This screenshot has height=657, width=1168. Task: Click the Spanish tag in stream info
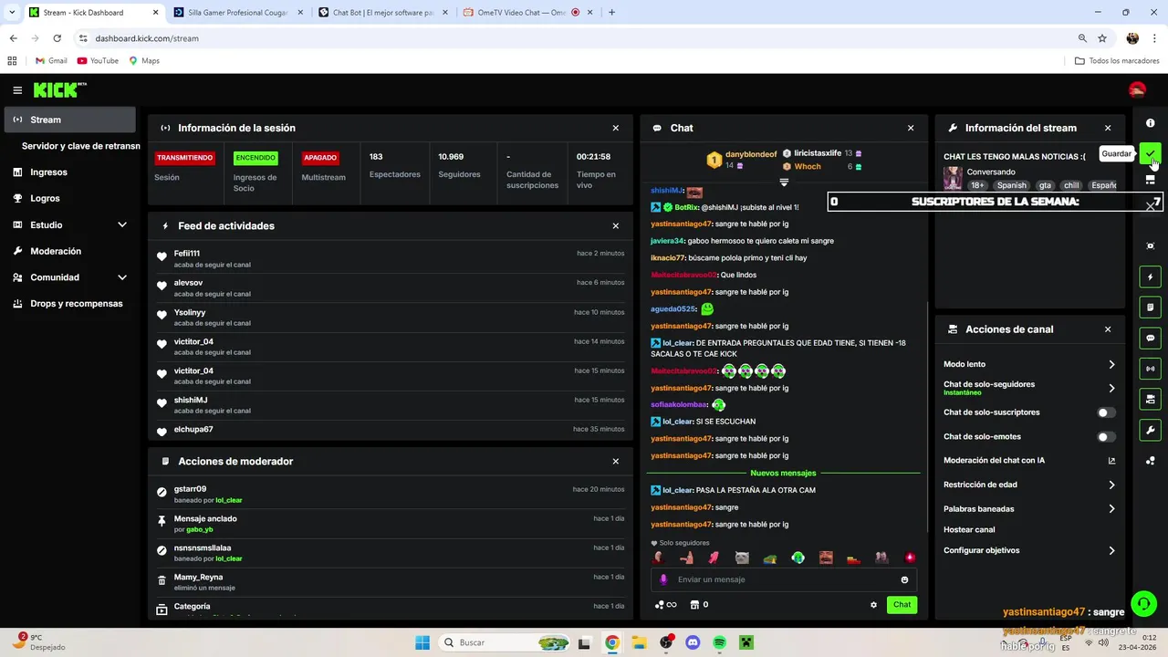[1011, 185]
